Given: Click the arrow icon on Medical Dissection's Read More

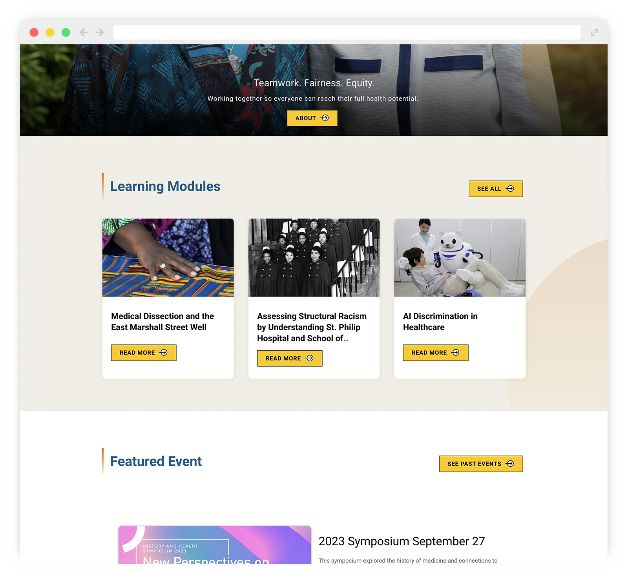Looking at the screenshot, I should [x=164, y=353].
